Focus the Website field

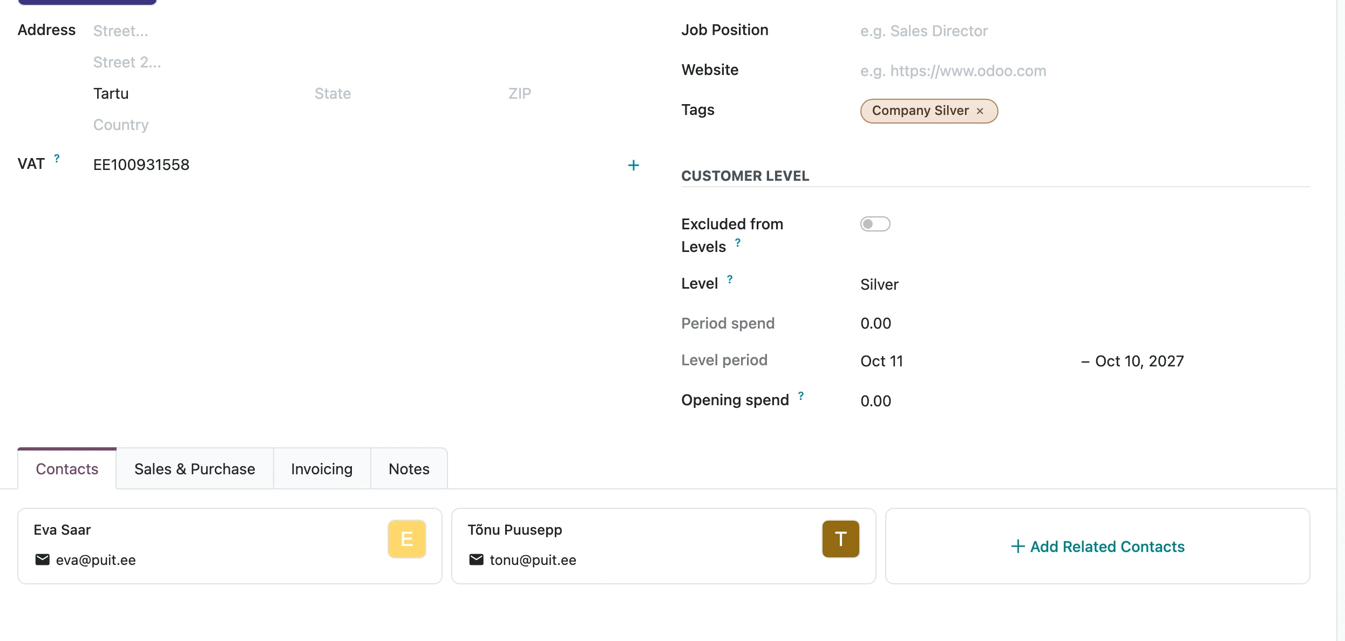pos(1085,71)
